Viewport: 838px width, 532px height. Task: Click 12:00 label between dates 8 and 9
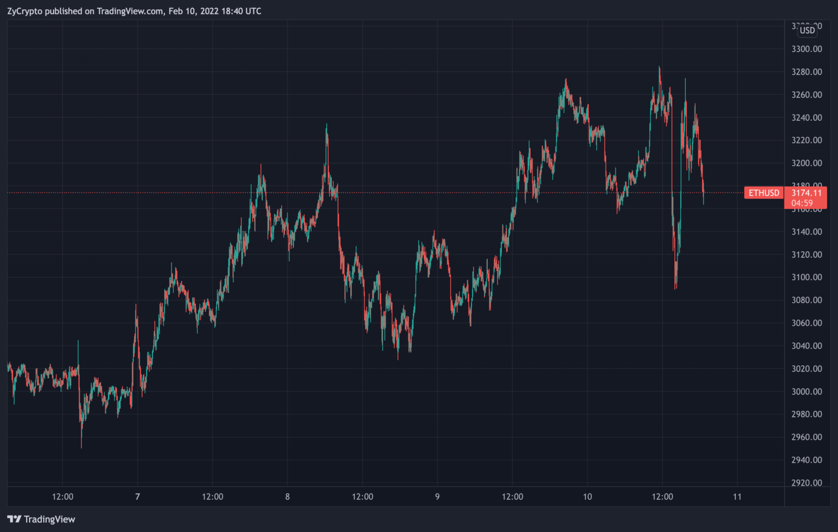pyautogui.click(x=363, y=497)
